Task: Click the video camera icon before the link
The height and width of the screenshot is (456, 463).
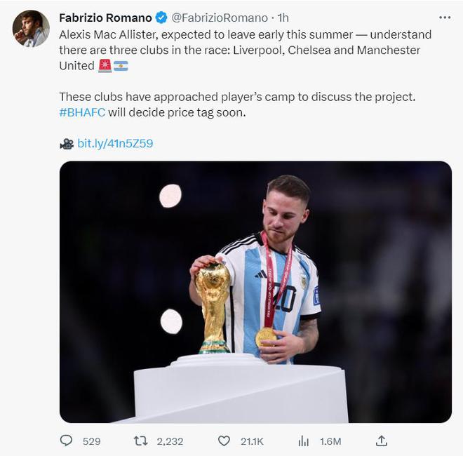Action: tap(66, 144)
